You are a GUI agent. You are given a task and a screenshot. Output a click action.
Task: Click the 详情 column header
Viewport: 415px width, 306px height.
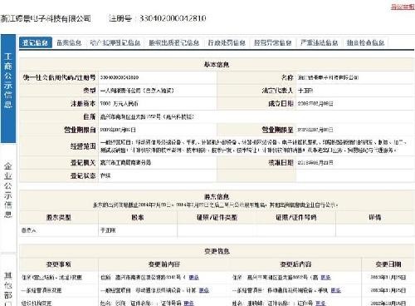tap(375, 217)
